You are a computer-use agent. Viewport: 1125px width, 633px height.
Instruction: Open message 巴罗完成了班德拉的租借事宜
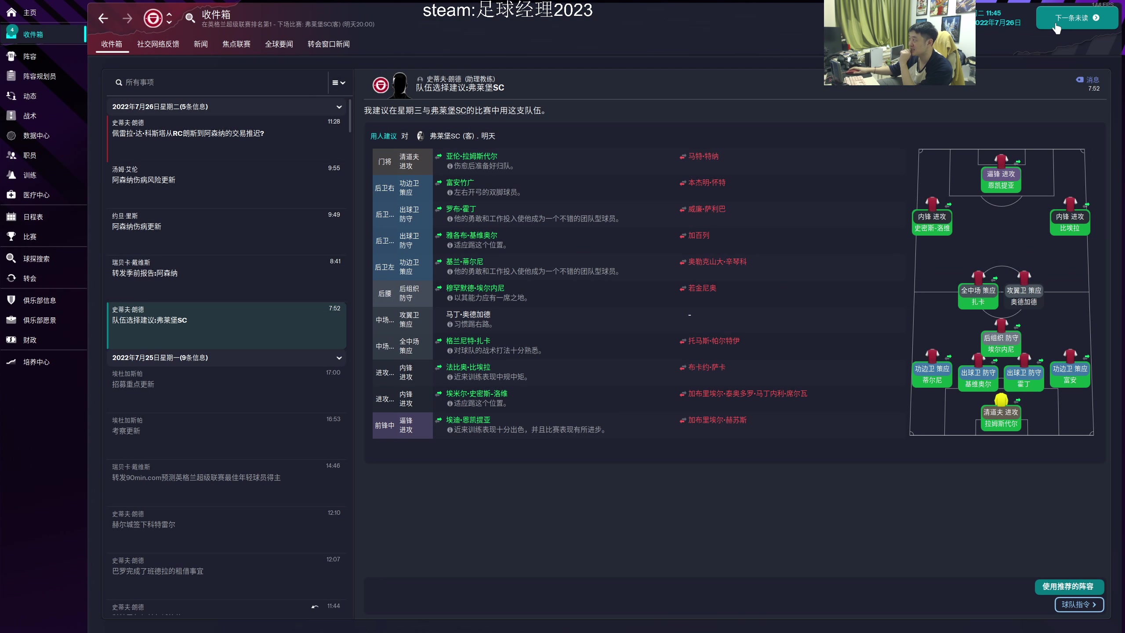(226, 577)
